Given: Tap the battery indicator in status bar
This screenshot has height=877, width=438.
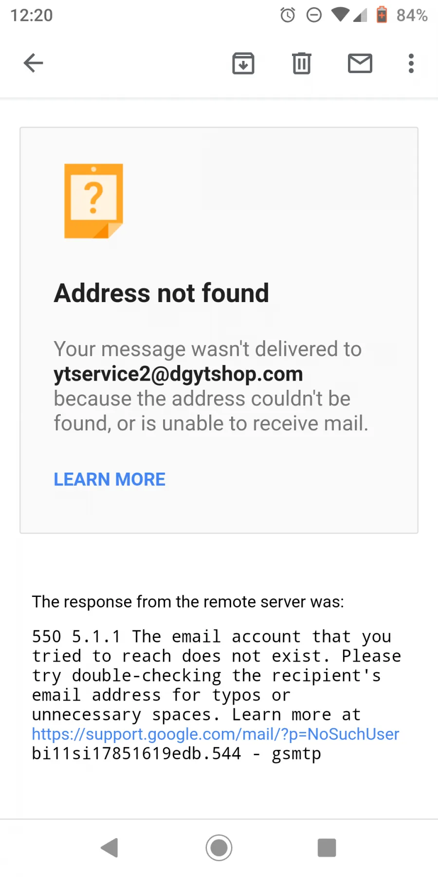Looking at the screenshot, I should click(382, 15).
